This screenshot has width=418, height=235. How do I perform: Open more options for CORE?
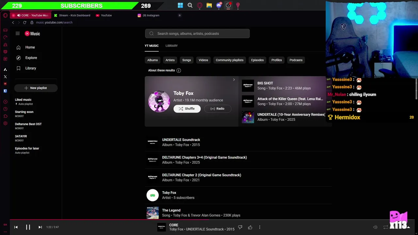pos(260,227)
